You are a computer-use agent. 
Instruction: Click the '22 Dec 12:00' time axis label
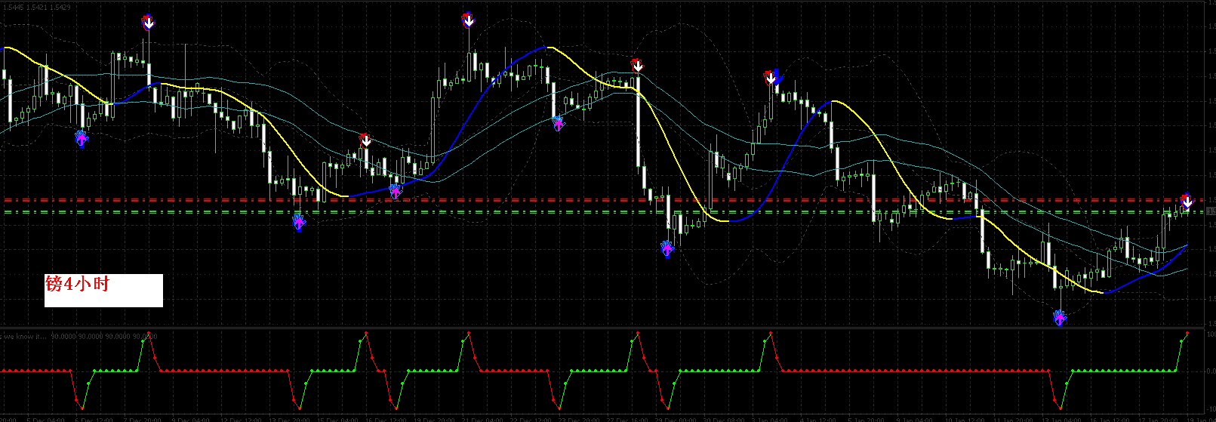point(532,420)
